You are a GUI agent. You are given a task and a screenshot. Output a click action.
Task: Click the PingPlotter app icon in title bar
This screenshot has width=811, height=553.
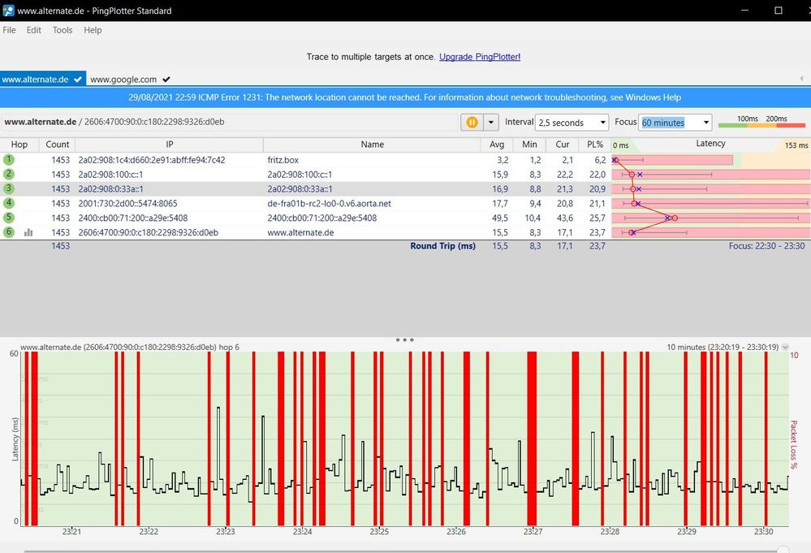[x=8, y=11]
